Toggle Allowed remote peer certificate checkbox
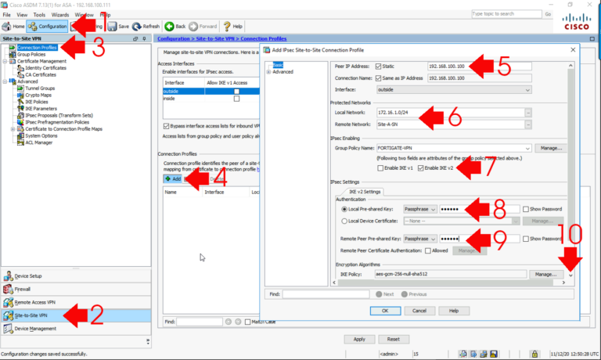The width and height of the screenshot is (601, 360). pos(428,250)
